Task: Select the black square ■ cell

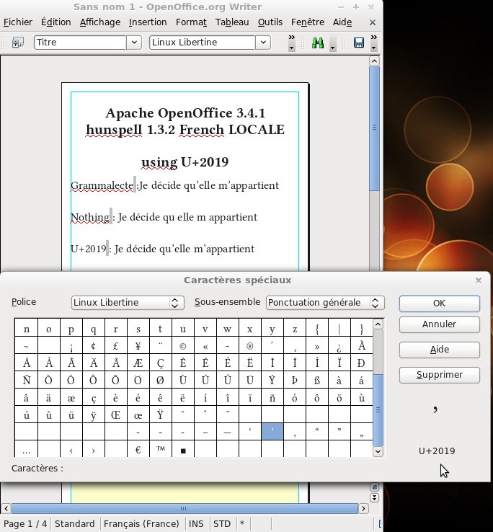Action: tap(183, 450)
